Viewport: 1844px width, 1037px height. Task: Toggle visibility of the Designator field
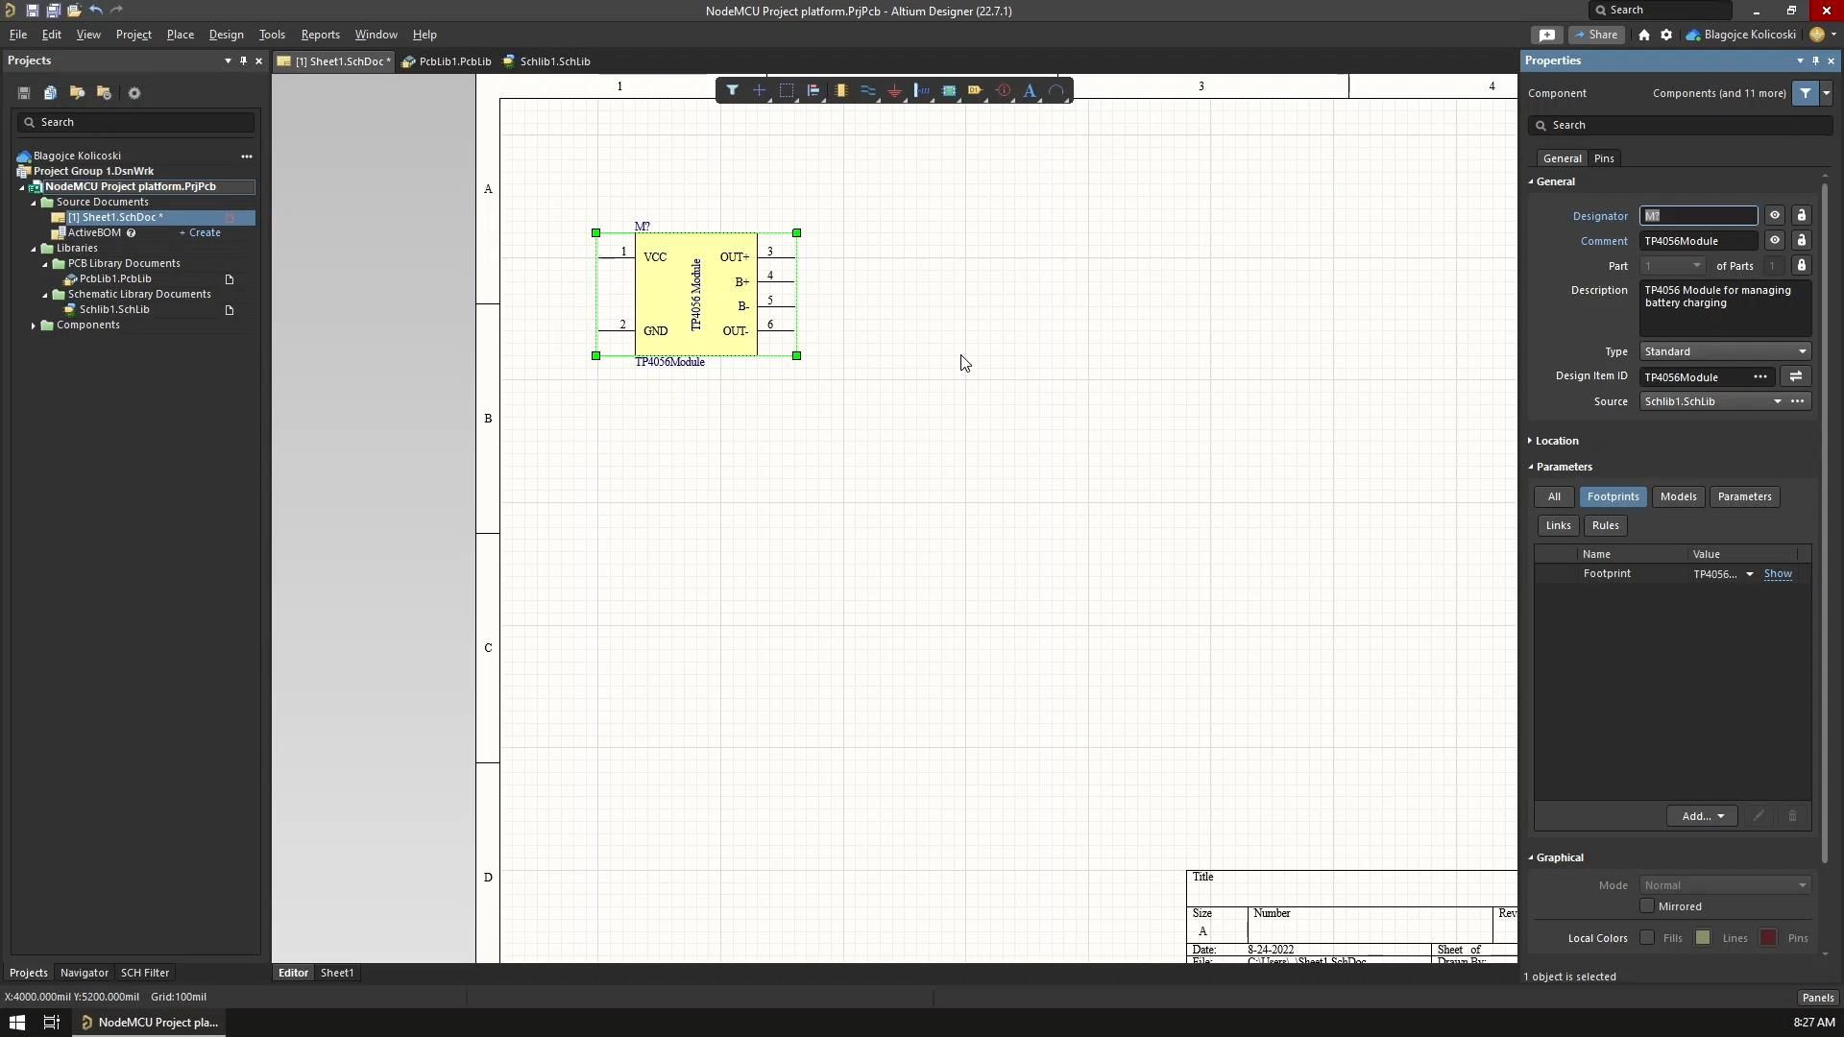1776,215
